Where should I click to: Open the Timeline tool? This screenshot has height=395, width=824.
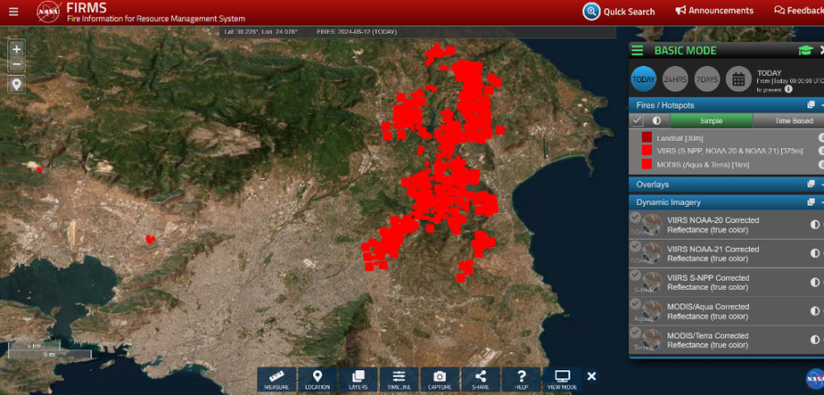click(x=399, y=379)
